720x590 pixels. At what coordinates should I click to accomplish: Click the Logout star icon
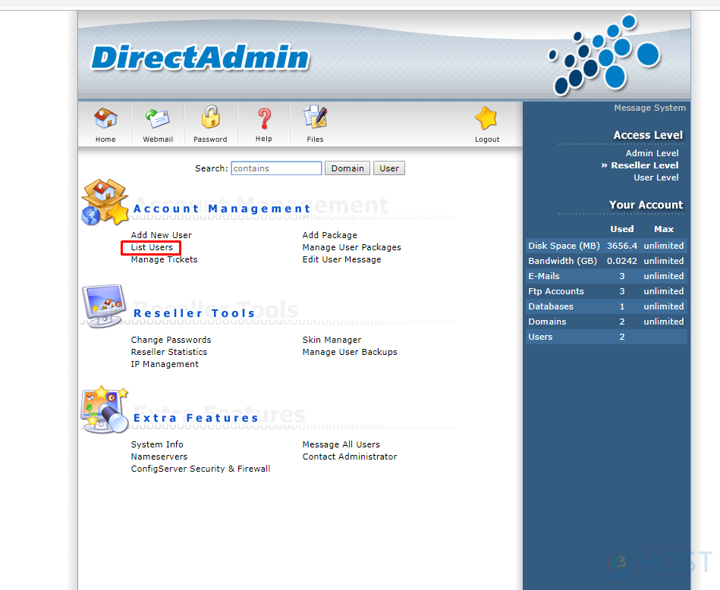tap(486, 118)
